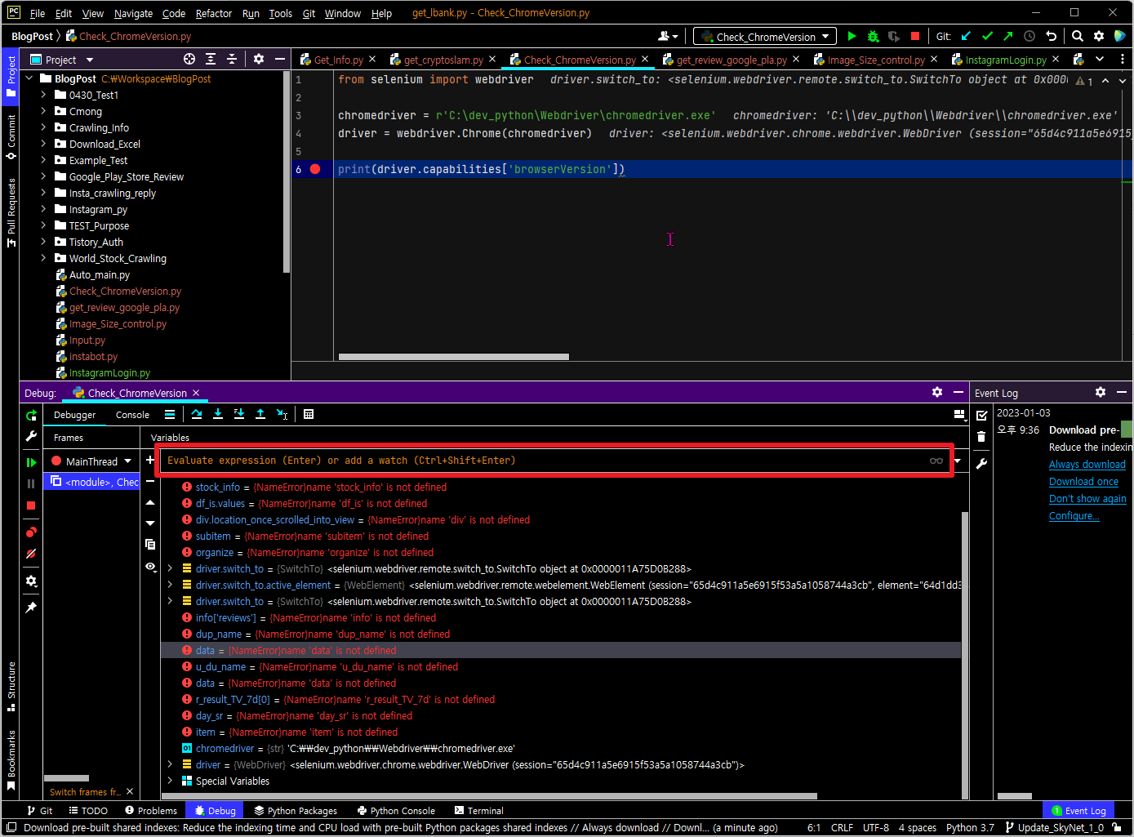The height and width of the screenshot is (837, 1134).
Task: Click Step Into in debugger toolbar
Action: click(x=218, y=414)
